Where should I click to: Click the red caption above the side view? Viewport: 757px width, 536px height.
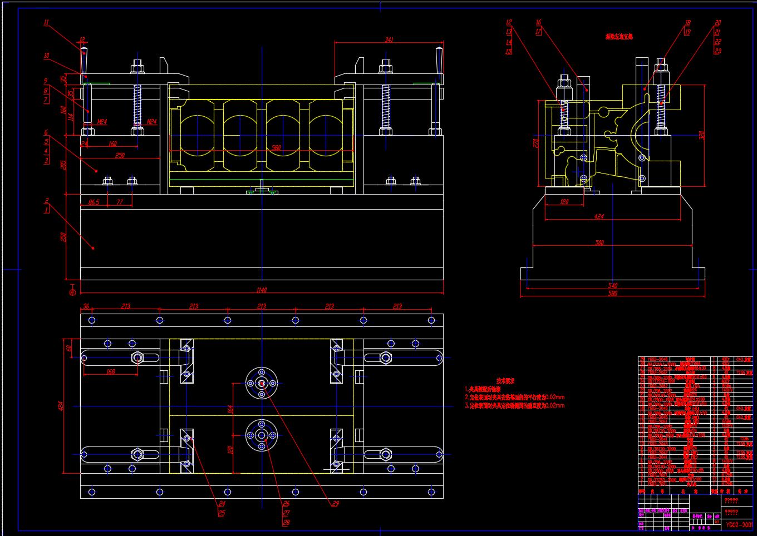(619, 37)
